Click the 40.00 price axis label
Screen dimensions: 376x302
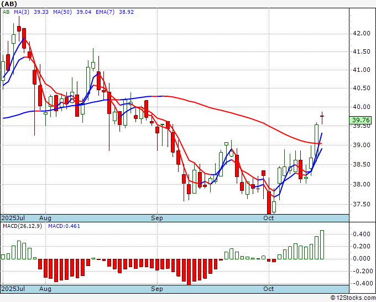[x=362, y=107]
